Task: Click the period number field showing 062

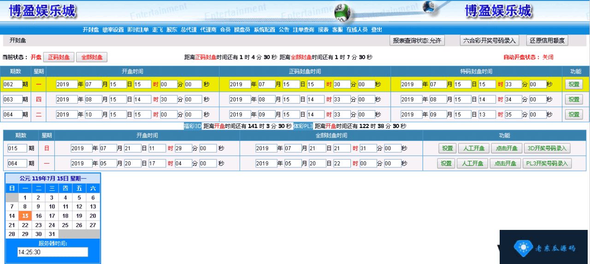Action: pyautogui.click(x=12, y=84)
